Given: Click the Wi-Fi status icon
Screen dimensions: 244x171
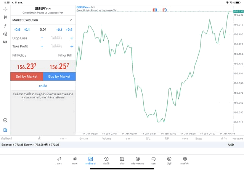Looking at the screenshot, I should click(x=227, y=3).
